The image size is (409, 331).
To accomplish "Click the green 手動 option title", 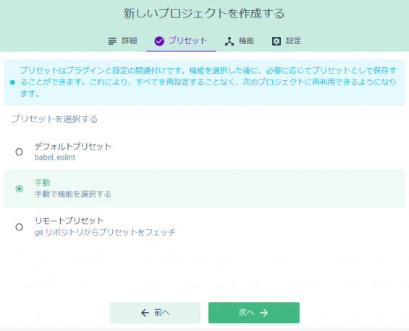I will pyautogui.click(x=42, y=183).
